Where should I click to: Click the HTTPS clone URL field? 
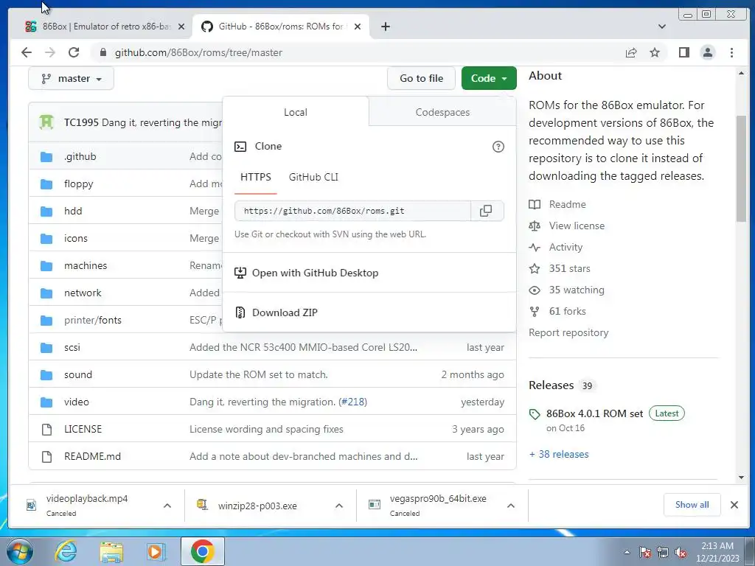tap(352, 211)
